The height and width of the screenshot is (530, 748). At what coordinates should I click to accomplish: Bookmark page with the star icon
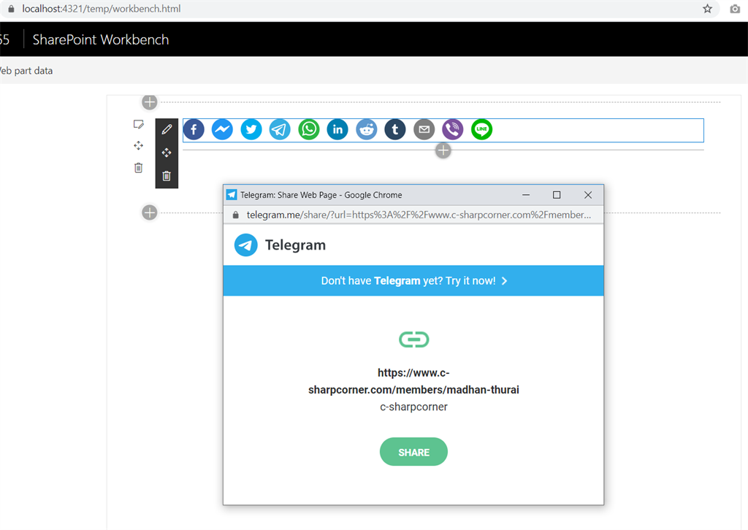point(707,9)
